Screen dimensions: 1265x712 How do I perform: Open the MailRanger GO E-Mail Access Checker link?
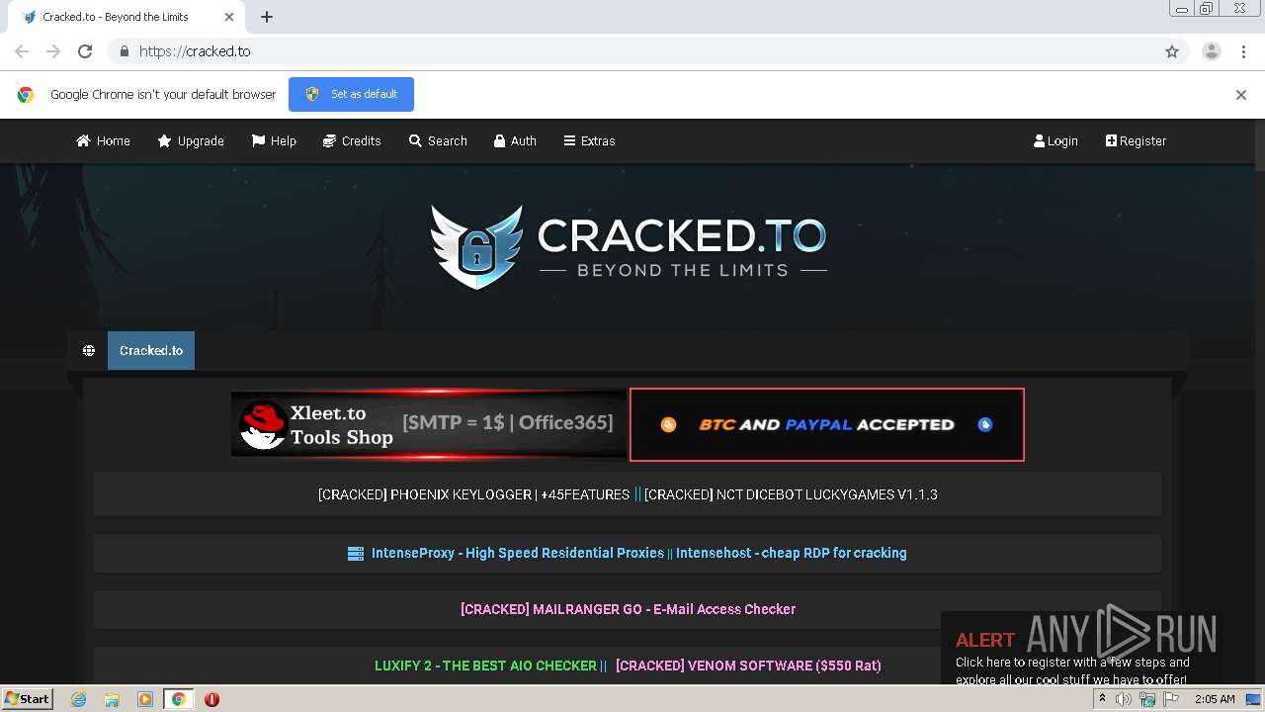tap(628, 609)
